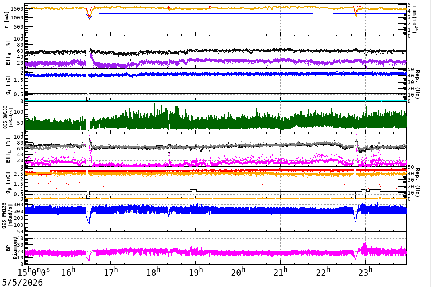Click the 100 tick on the QCS BW180 axis
Image resolution: width=431 pixels, height=287 pixels.
click(19, 112)
